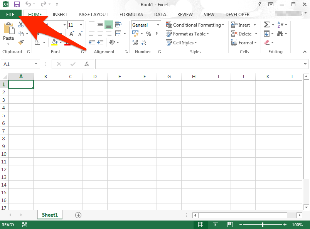Image resolution: width=310 pixels, height=229 pixels.
Task: Collapse the ribbon with the caret
Action: click(305, 52)
